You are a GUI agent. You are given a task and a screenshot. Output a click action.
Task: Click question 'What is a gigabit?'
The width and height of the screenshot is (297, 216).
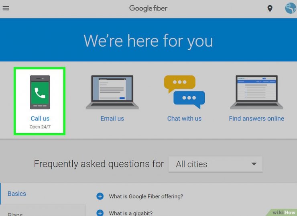[x=131, y=213]
